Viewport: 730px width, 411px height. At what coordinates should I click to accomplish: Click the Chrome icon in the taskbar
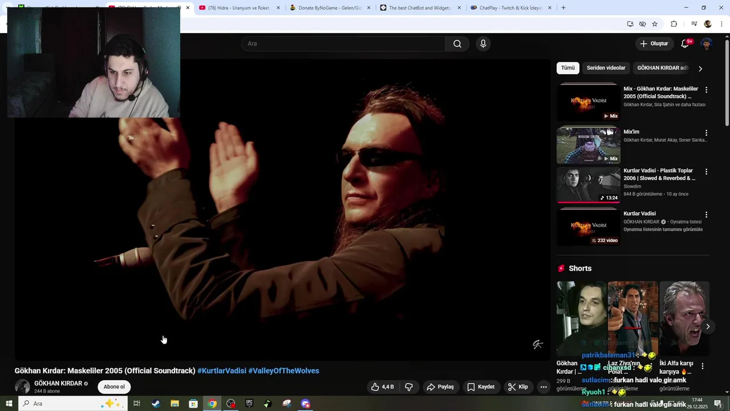[x=212, y=404]
